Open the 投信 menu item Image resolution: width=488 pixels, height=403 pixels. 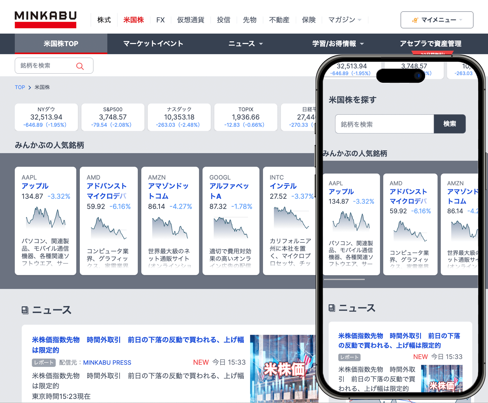coord(224,20)
